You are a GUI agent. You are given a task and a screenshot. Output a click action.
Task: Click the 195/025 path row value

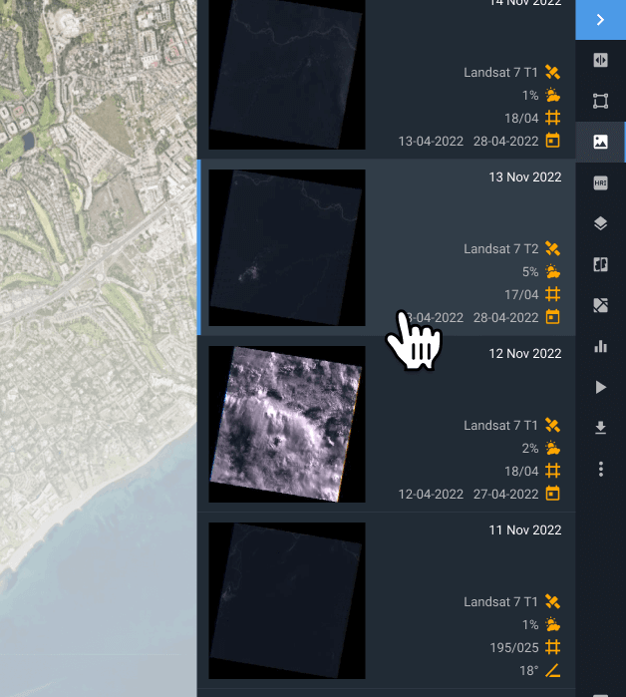click(x=514, y=648)
